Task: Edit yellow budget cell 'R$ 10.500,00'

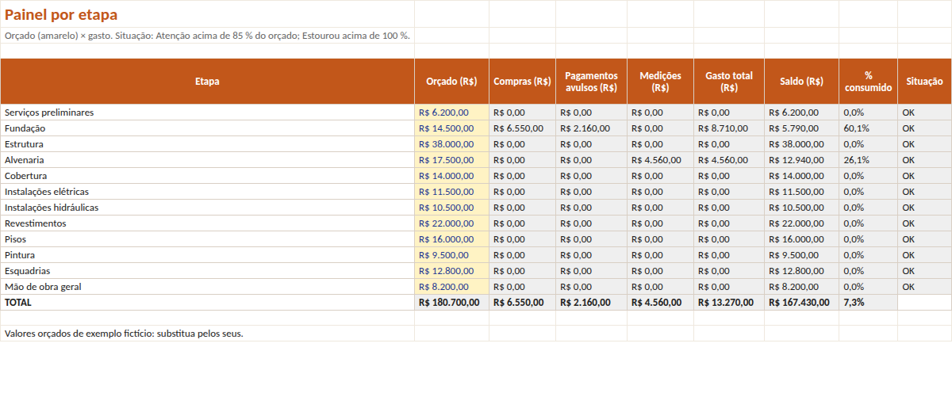Action: click(x=451, y=208)
